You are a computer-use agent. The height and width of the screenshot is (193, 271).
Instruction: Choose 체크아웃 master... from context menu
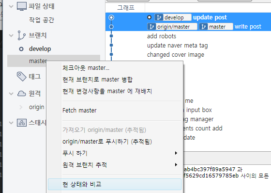coord(115,68)
